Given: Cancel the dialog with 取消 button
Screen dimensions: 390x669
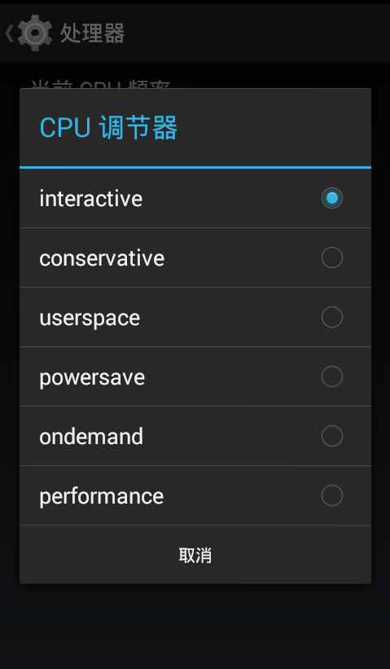Looking at the screenshot, I should pos(195,555).
